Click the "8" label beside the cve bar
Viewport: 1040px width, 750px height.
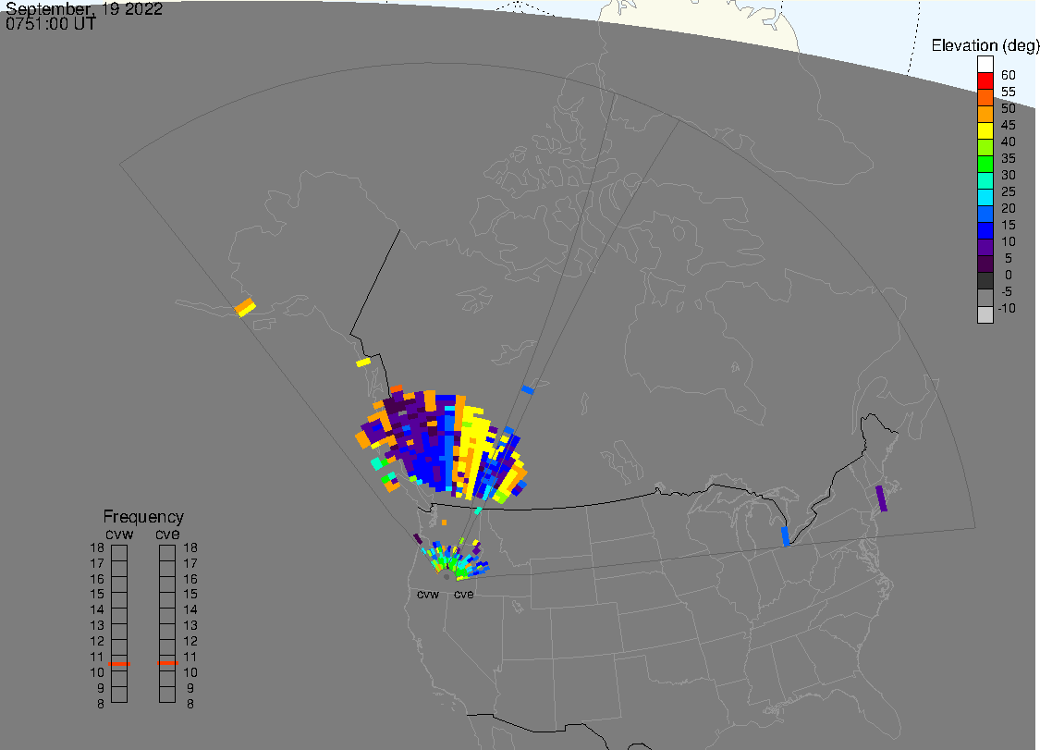tap(190, 704)
